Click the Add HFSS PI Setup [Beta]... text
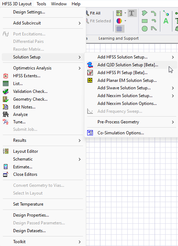178x246 pixels. coord(122,73)
